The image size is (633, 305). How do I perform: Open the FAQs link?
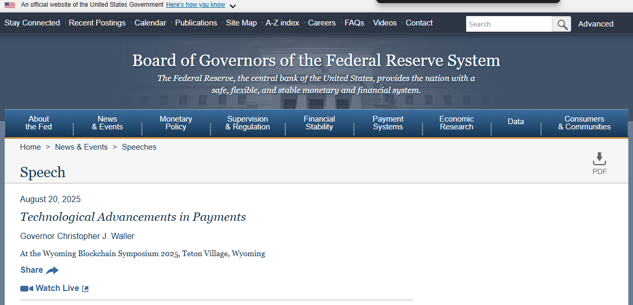(x=354, y=23)
